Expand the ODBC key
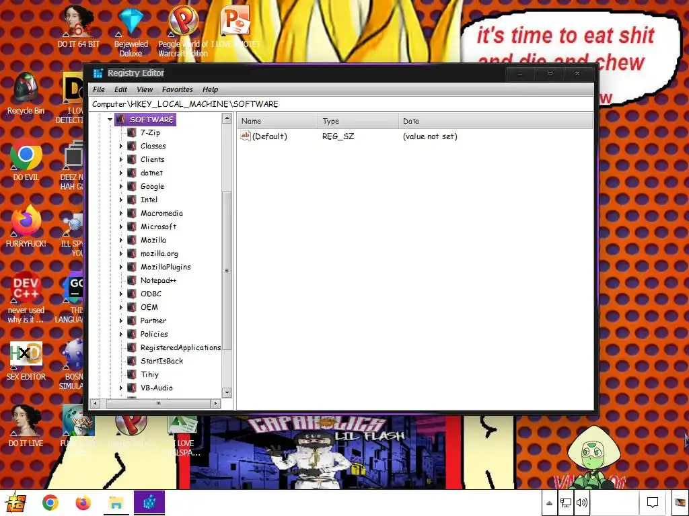The height and width of the screenshot is (516, 689). pyautogui.click(x=121, y=294)
